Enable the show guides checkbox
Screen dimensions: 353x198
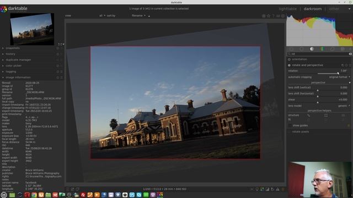290,126
